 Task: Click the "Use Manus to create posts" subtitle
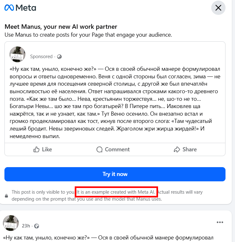(x=88, y=35)
